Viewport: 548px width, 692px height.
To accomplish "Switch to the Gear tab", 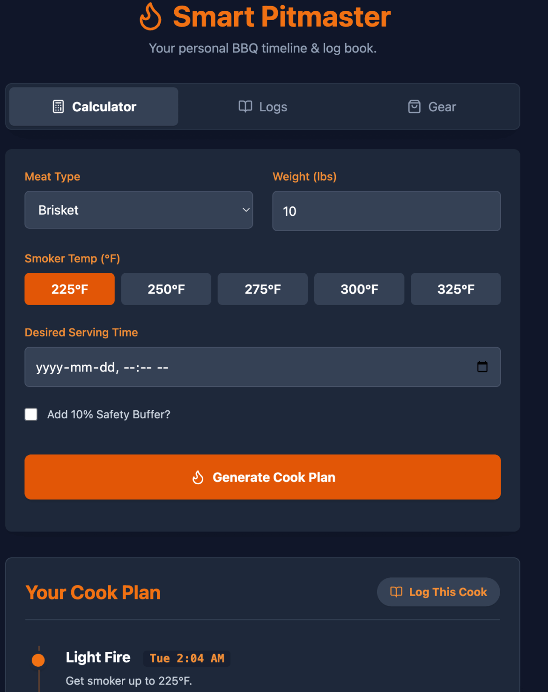I will (x=431, y=107).
